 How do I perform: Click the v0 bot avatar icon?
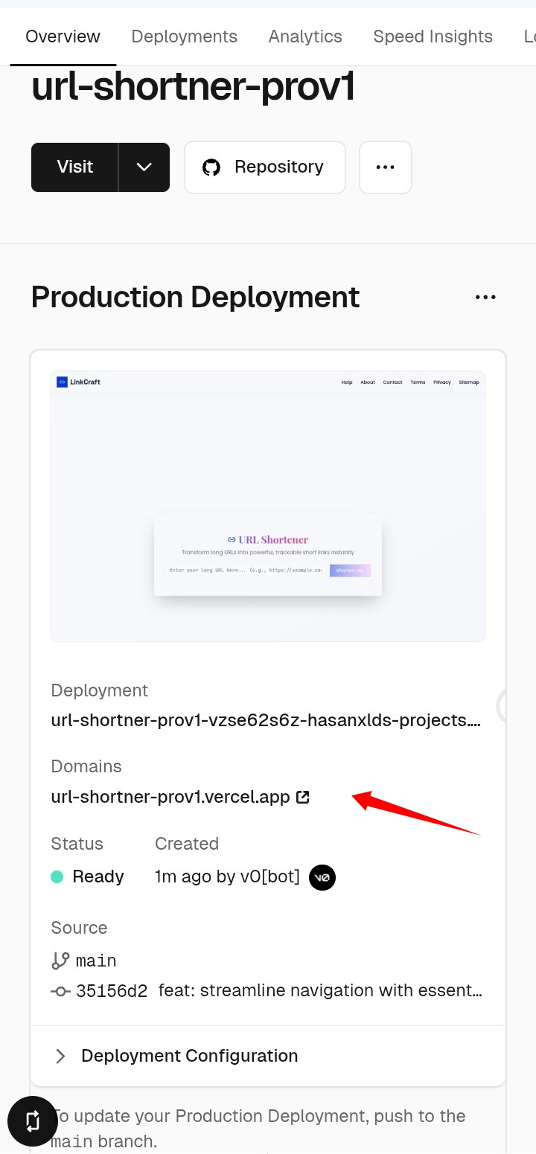tap(322, 877)
